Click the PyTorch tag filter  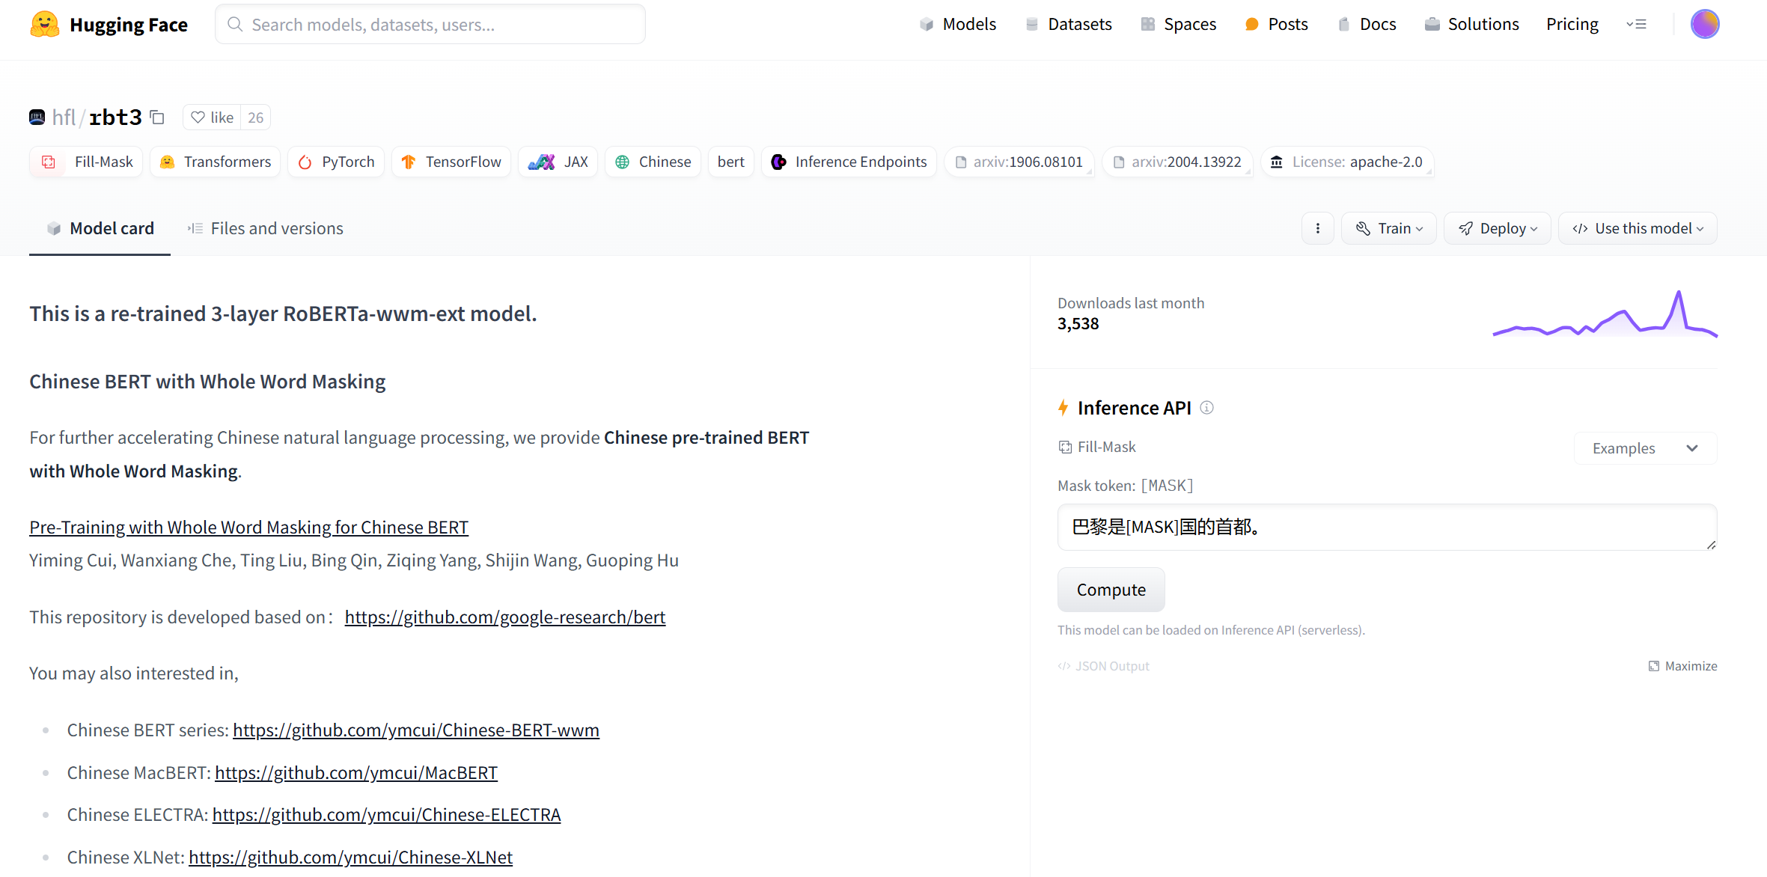tap(336, 162)
